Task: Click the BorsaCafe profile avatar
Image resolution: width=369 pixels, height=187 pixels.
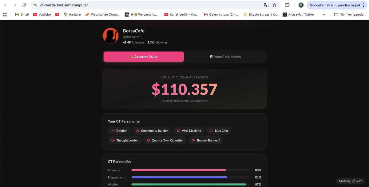Action: click(x=111, y=36)
